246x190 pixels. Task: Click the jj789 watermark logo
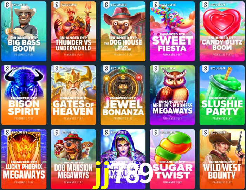[x=123, y=175]
